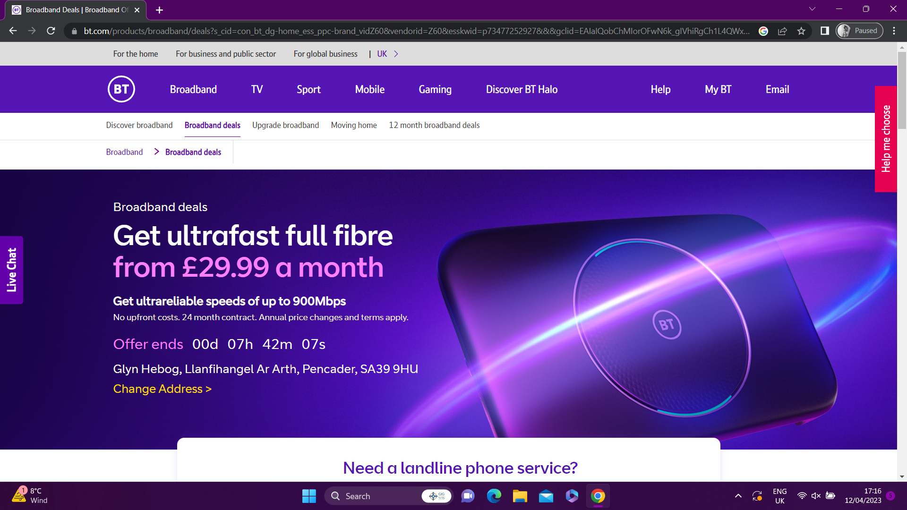Click the BT logo home icon

pyautogui.click(x=121, y=89)
